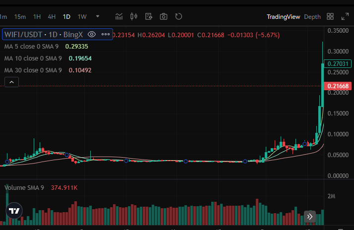Image resolution: width=354 pixels, height=230 pixels.
Task: Click the 0.35000 price axis label
Action: click(x=338, y=31)
